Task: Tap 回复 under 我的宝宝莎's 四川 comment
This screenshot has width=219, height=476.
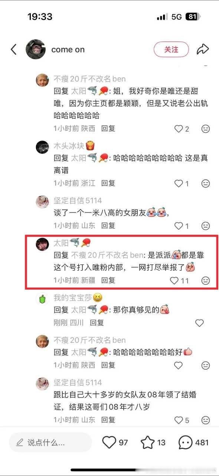Action: click(x=97, y=322)
